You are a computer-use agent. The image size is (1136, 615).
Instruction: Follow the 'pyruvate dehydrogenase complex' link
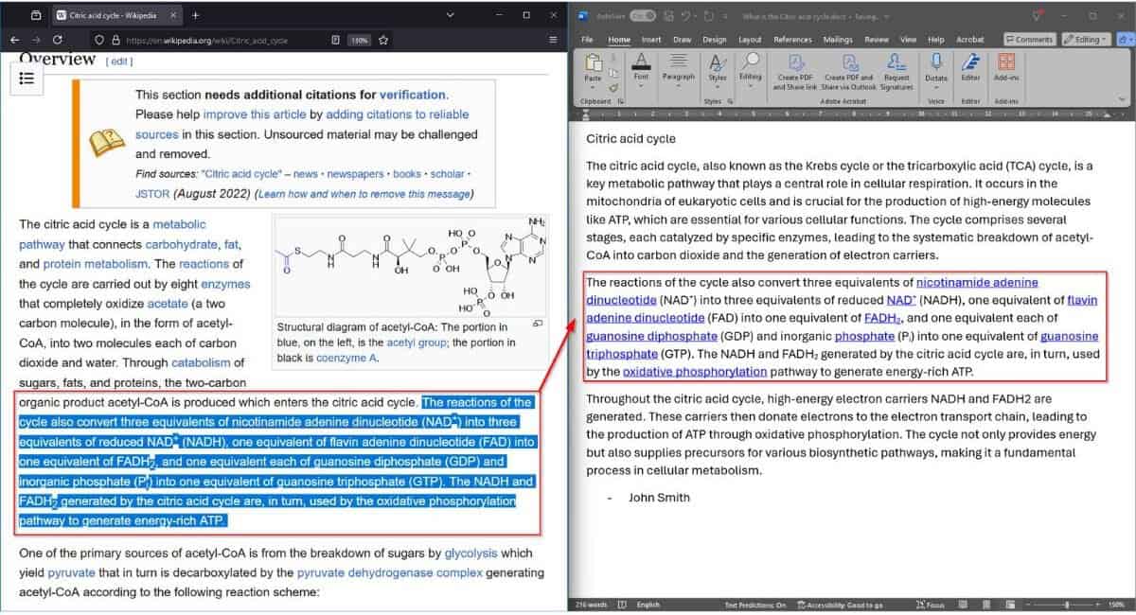[390, 573]
